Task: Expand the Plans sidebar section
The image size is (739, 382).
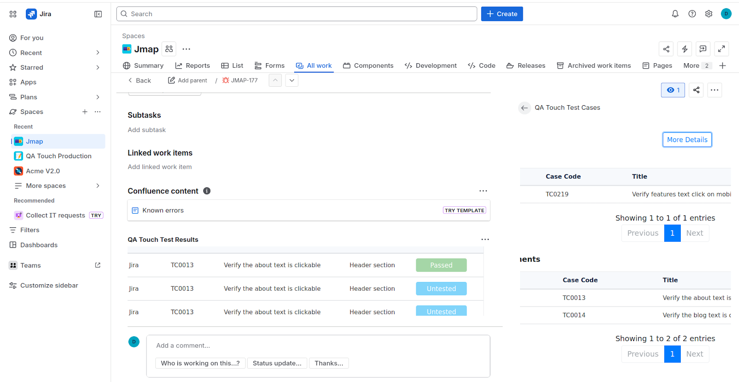Action: [97, 97]
